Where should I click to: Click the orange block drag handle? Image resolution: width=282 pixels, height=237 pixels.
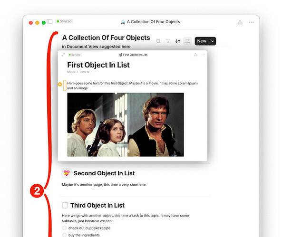coord(65,85)
